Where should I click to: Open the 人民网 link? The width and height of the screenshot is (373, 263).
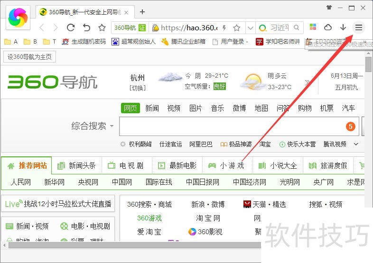coord(21,182)
